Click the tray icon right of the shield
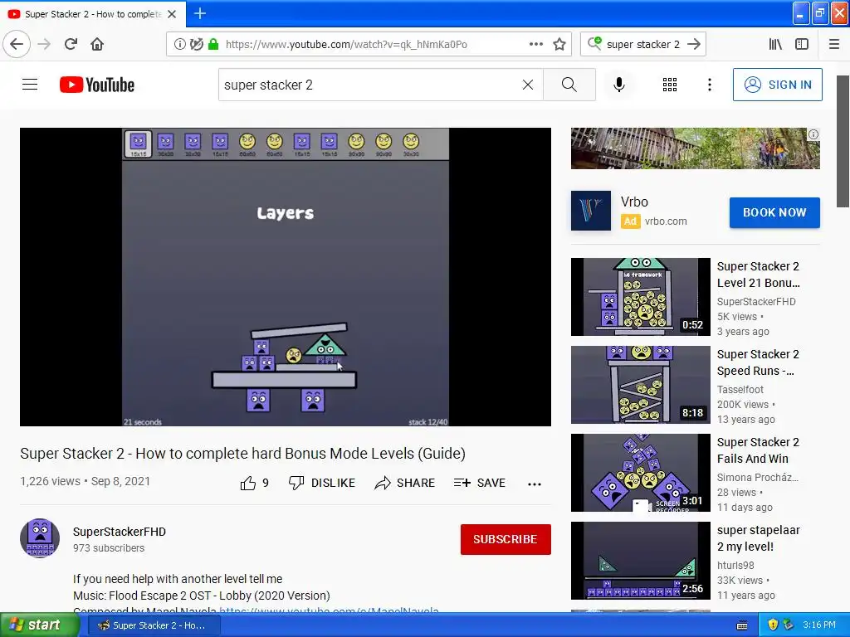The image size is (850, 637). (789, 625)
